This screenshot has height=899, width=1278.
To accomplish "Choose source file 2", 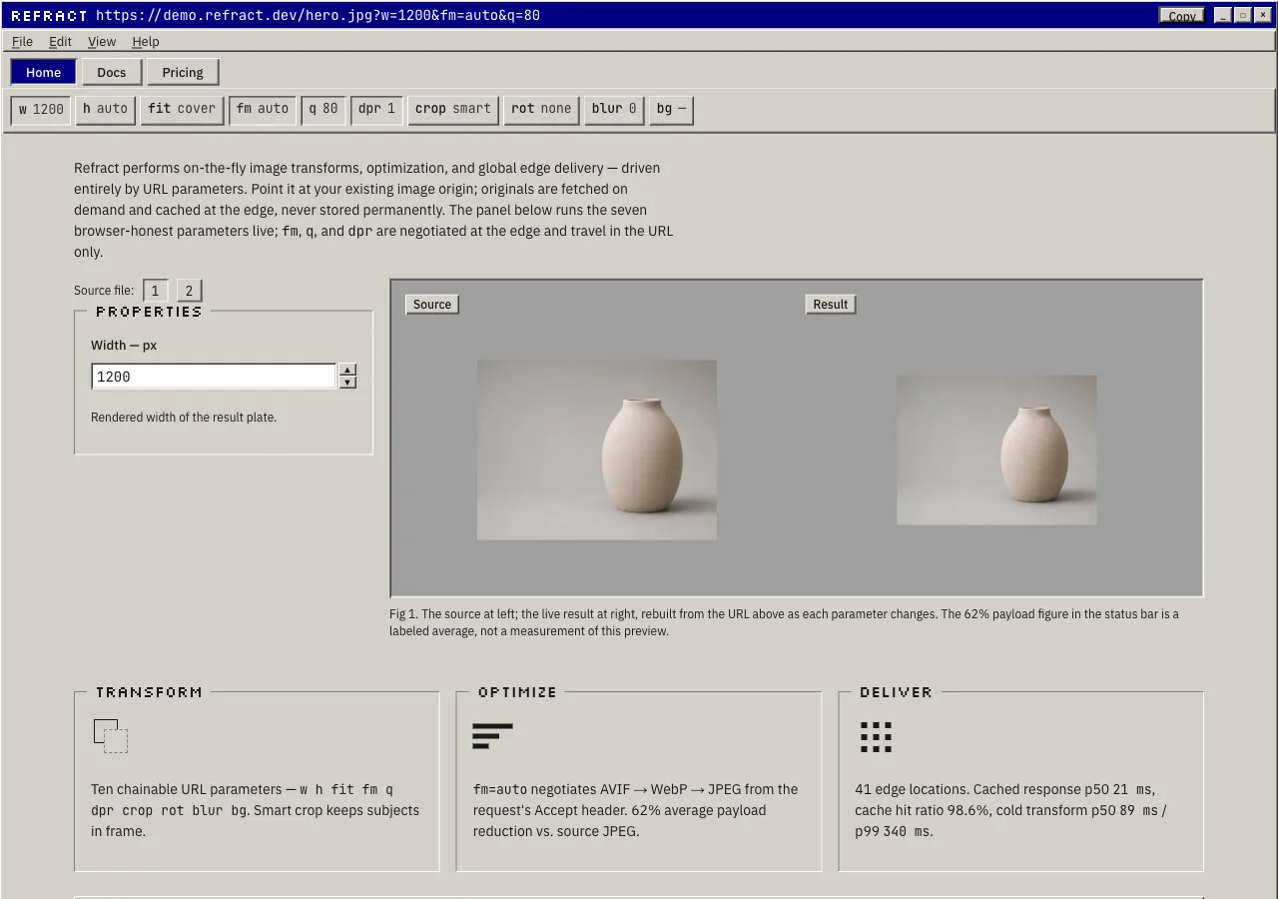I will (189, 291).
